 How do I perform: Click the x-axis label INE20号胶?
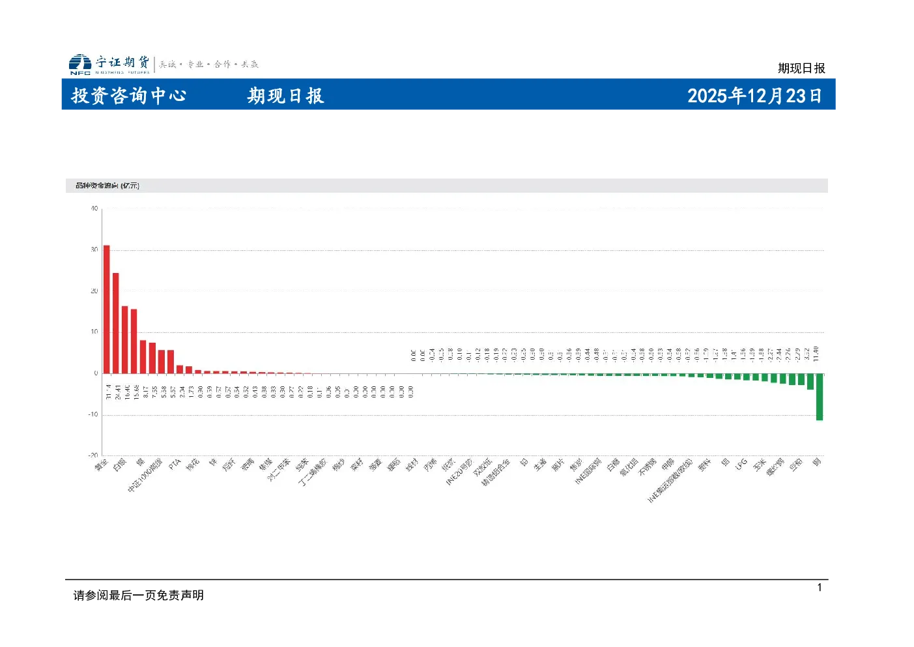459,472
